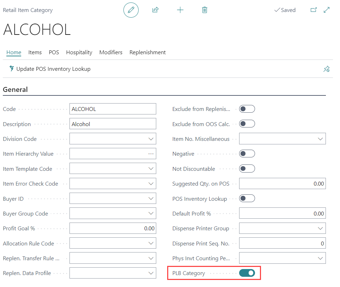
Task: Click the expand page arrows icon
Action: [327, 10]
